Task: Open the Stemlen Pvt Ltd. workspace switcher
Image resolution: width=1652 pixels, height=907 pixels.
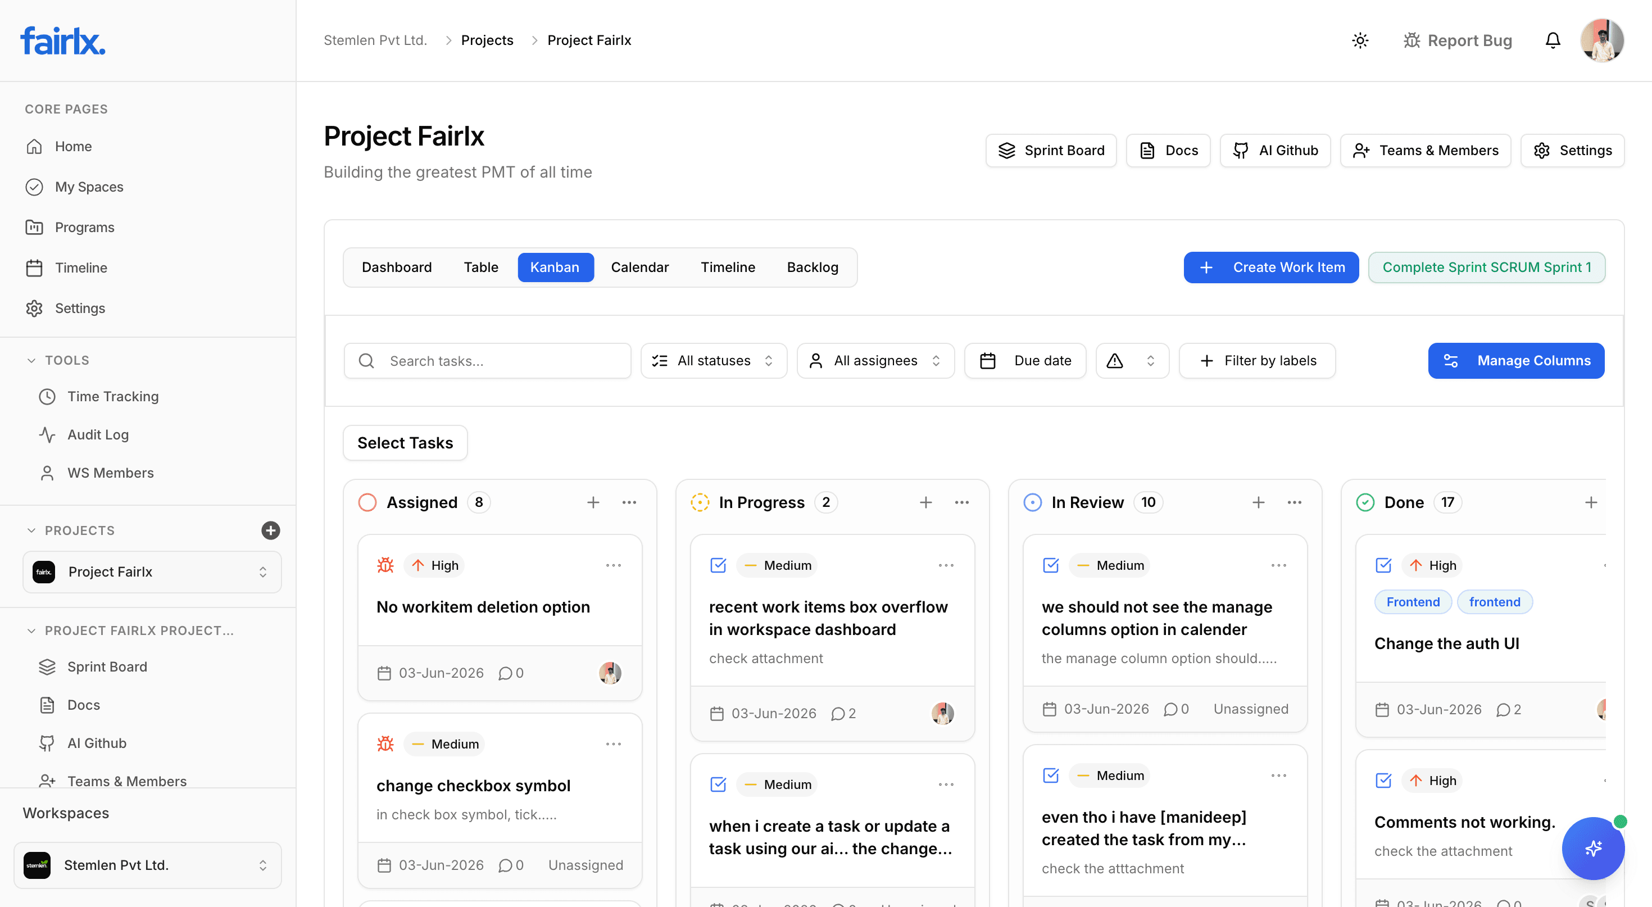Action: 147,865
